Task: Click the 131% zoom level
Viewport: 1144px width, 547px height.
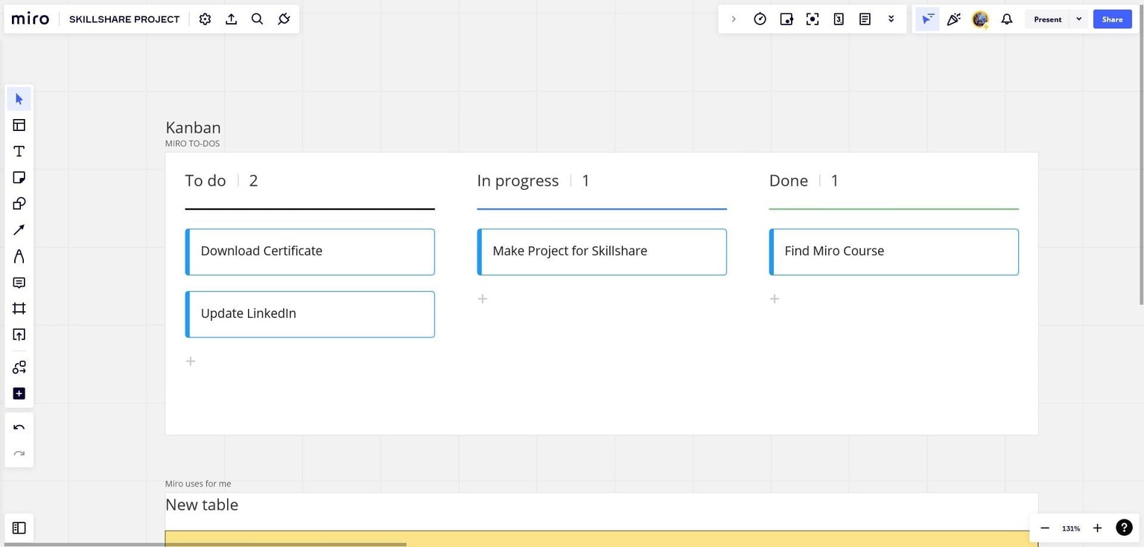Action: click(x=1071, y=528)
